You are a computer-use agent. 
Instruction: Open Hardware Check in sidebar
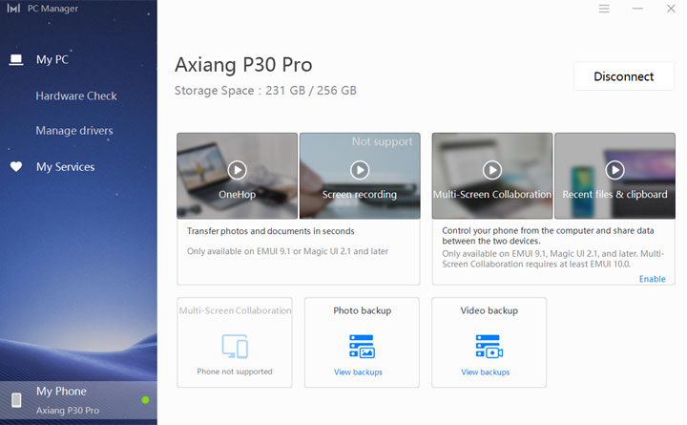point(76,96)
